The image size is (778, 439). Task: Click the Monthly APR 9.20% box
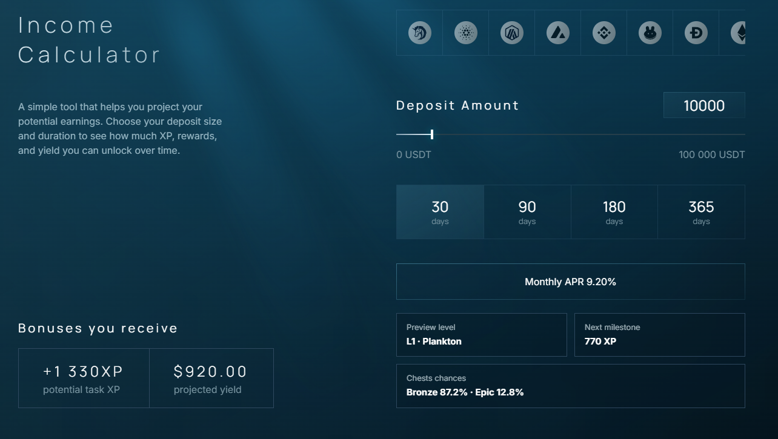(571, 282)
